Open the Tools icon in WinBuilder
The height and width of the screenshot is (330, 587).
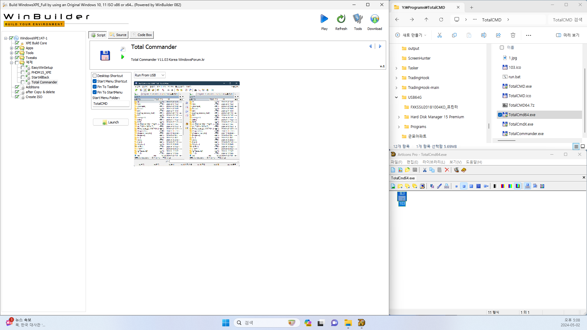pos(358,19)
